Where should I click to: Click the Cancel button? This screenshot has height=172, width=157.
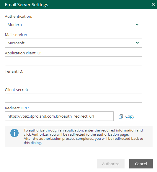pos(141,164)
